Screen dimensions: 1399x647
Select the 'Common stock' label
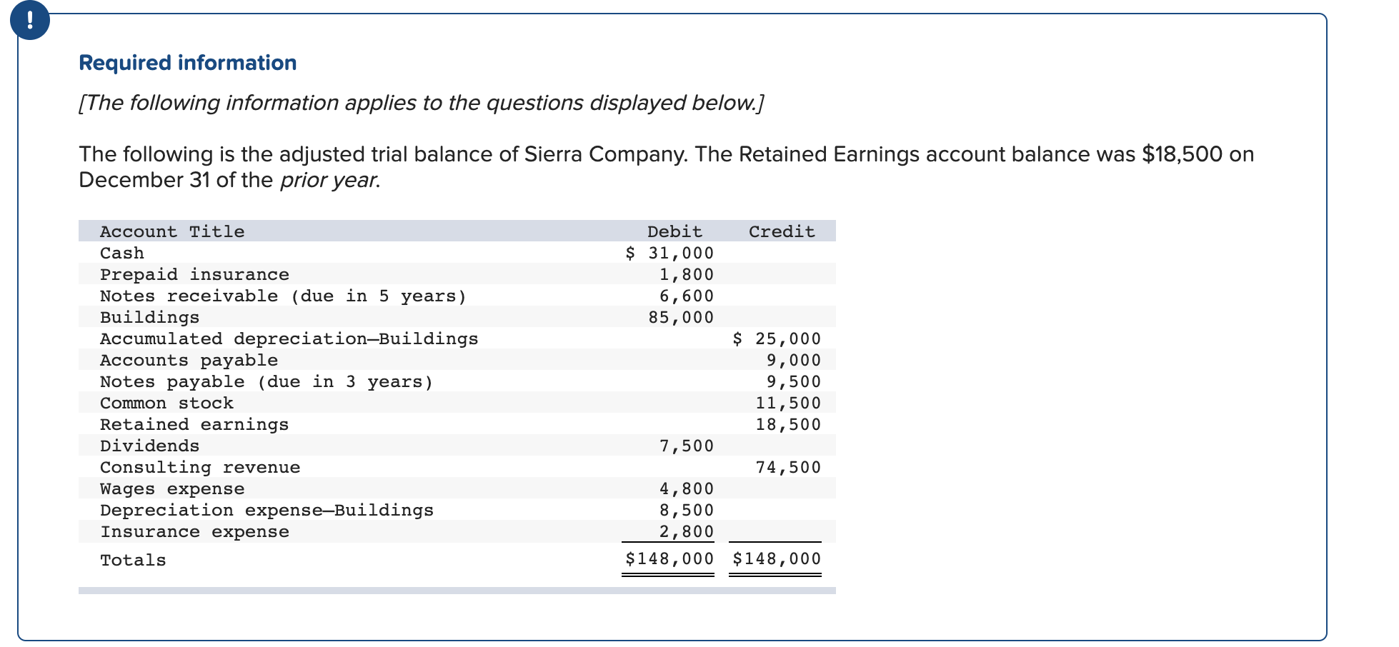166,403
